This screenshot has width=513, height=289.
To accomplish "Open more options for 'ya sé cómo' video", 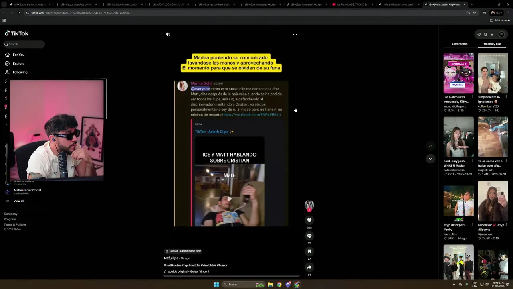I will click(506, 161).
